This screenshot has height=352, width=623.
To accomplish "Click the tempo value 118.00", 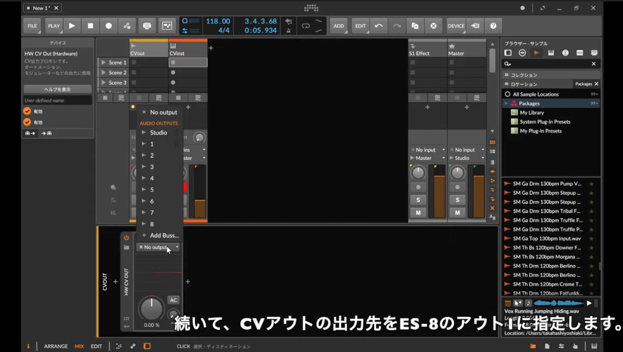I will (218, 21).
